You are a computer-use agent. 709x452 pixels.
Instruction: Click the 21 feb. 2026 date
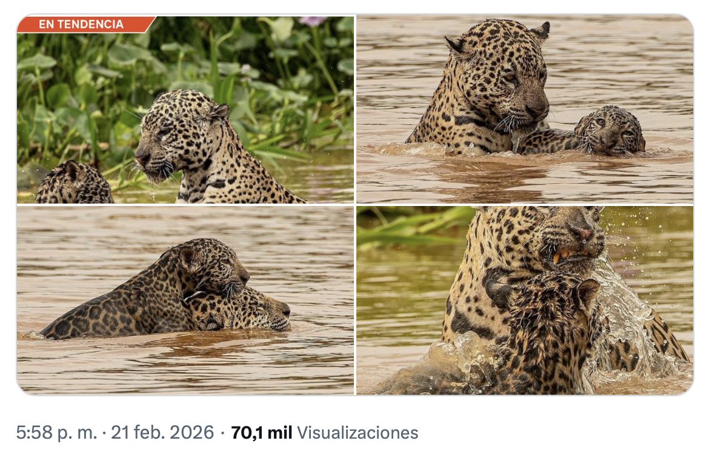[162, 433]
